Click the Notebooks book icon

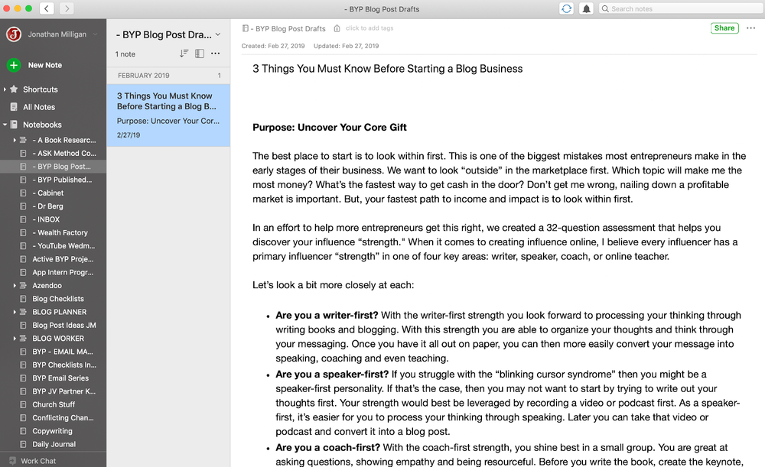(x=15, y=125)
